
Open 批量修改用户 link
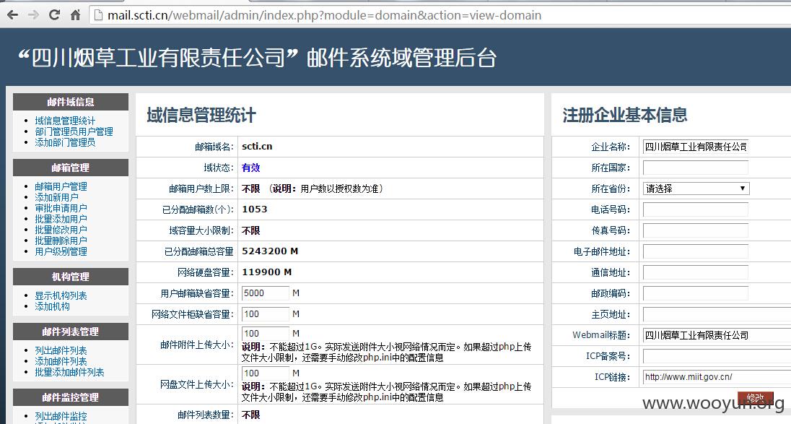(61, 230)
